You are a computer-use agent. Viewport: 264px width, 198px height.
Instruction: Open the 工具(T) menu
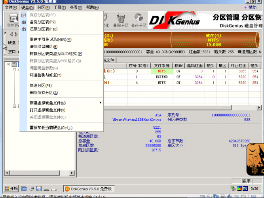(x=60, y=8)
